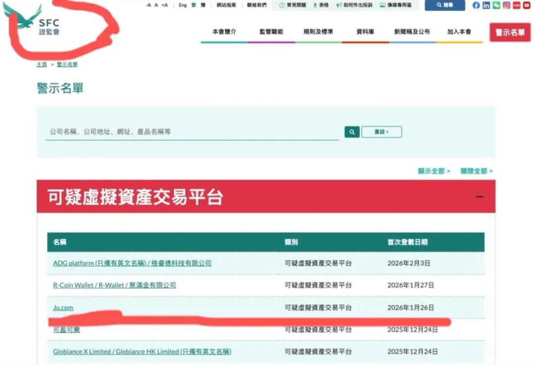
Task: Open Globiance X Limited link
Action: [142, 352]
